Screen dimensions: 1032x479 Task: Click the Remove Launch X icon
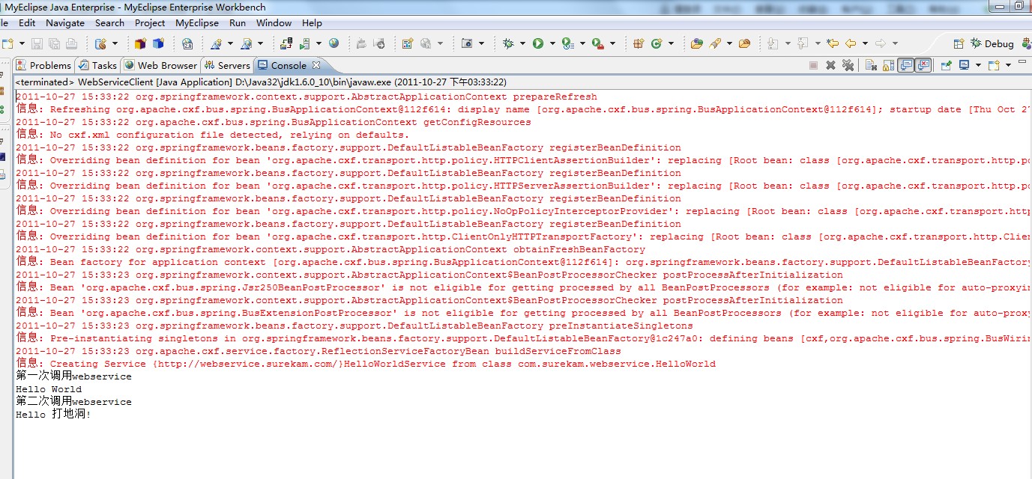(x=830, y=65)
